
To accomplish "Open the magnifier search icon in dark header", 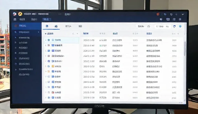I will pyautogui.click(x=174, y=19).
